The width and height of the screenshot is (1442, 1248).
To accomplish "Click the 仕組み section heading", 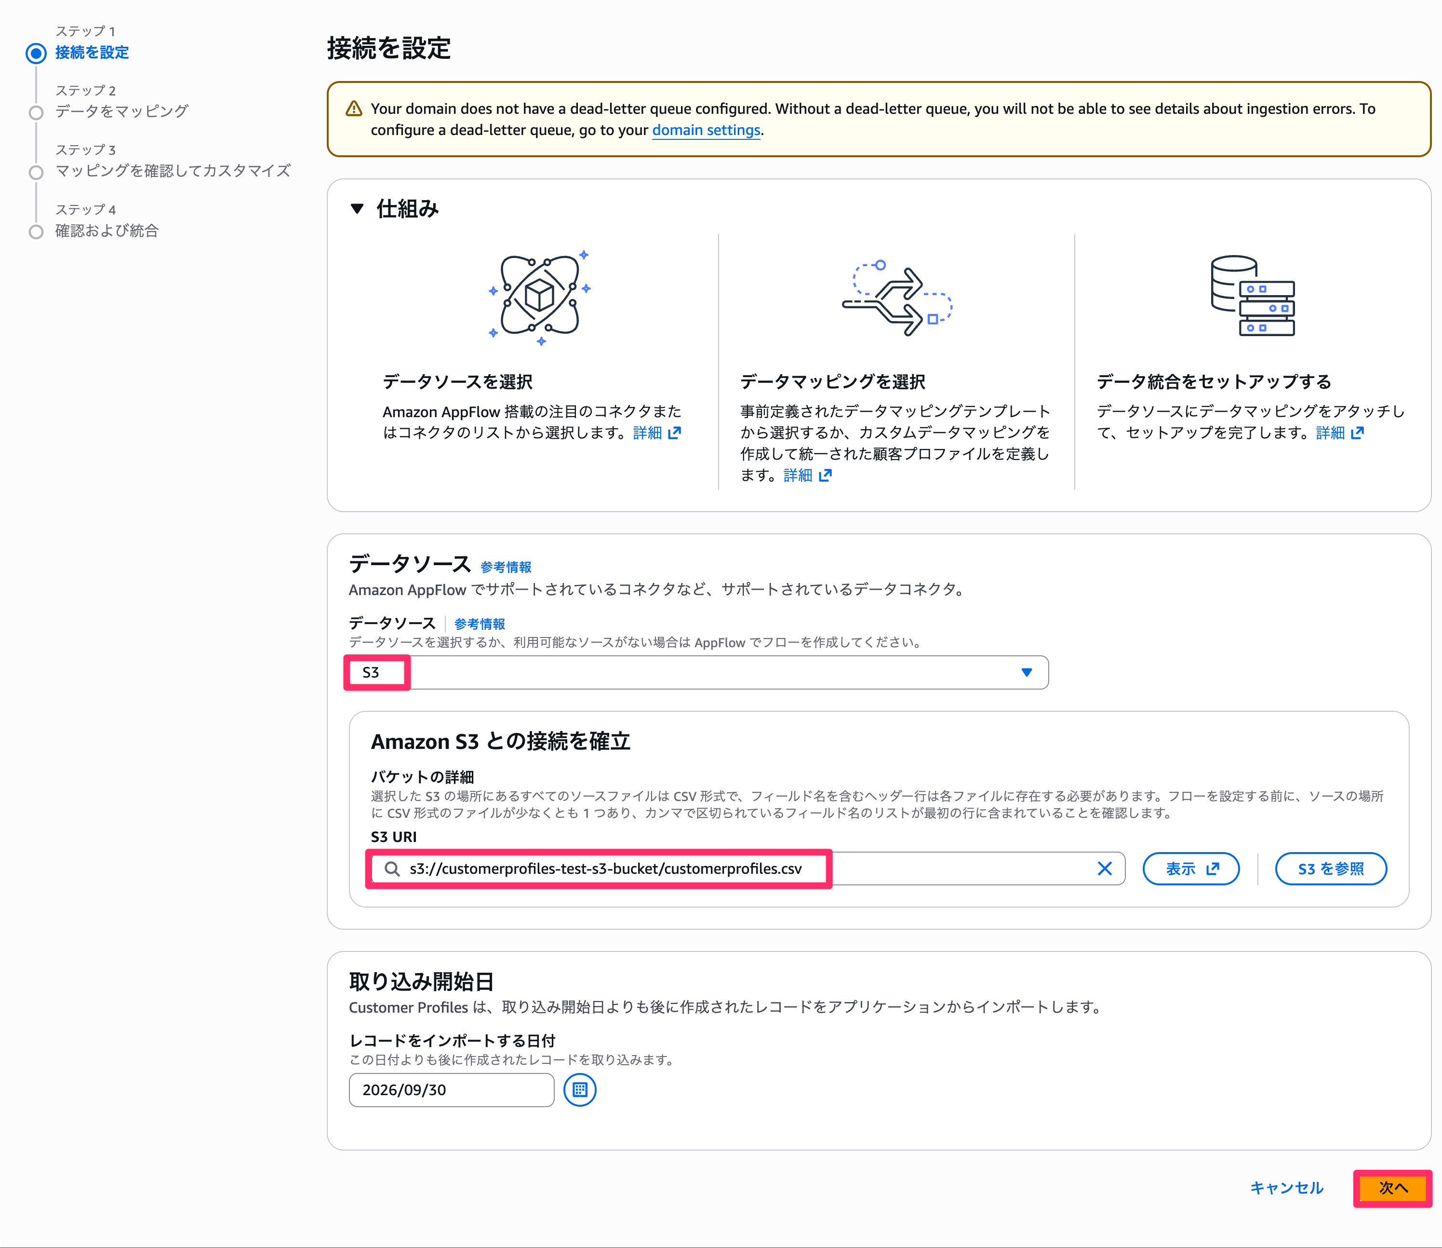I will tap(407, 208).
